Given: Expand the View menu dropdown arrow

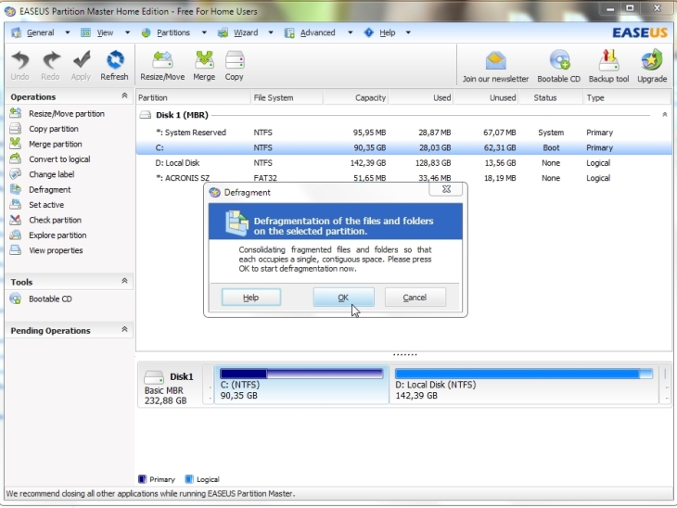Looking at the screenshot, I should pyautogui.click(x=127, y=32).
